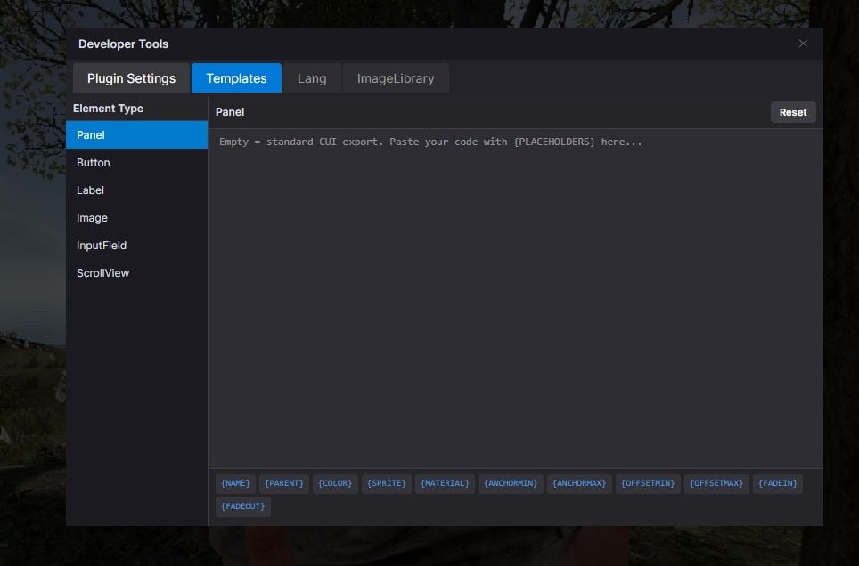The width and height of the screenshot is (859, 566).
Task: Open the ImageLibrary tab
Action: click(x=395, y=78)
